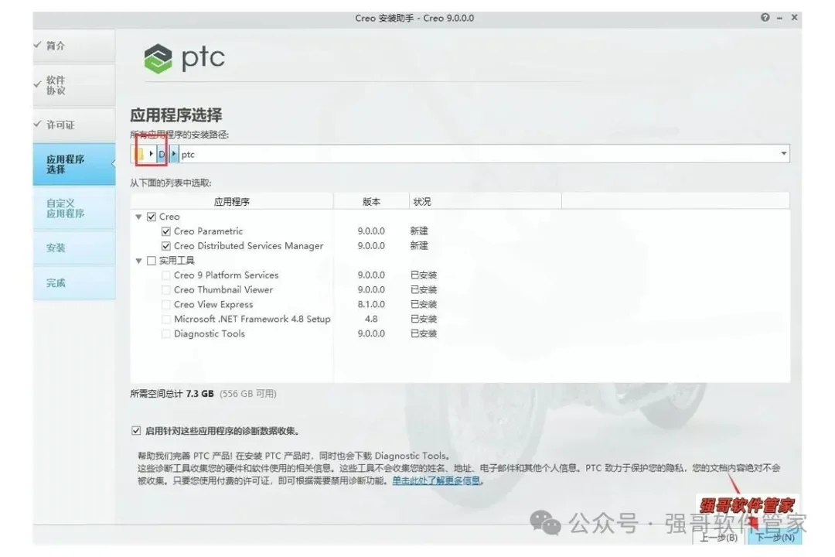Check Microsoft .NET Framework 4.8 Setup box
Image resolution: width=835 pixels, height=557 pixels.
click(165, 320)
